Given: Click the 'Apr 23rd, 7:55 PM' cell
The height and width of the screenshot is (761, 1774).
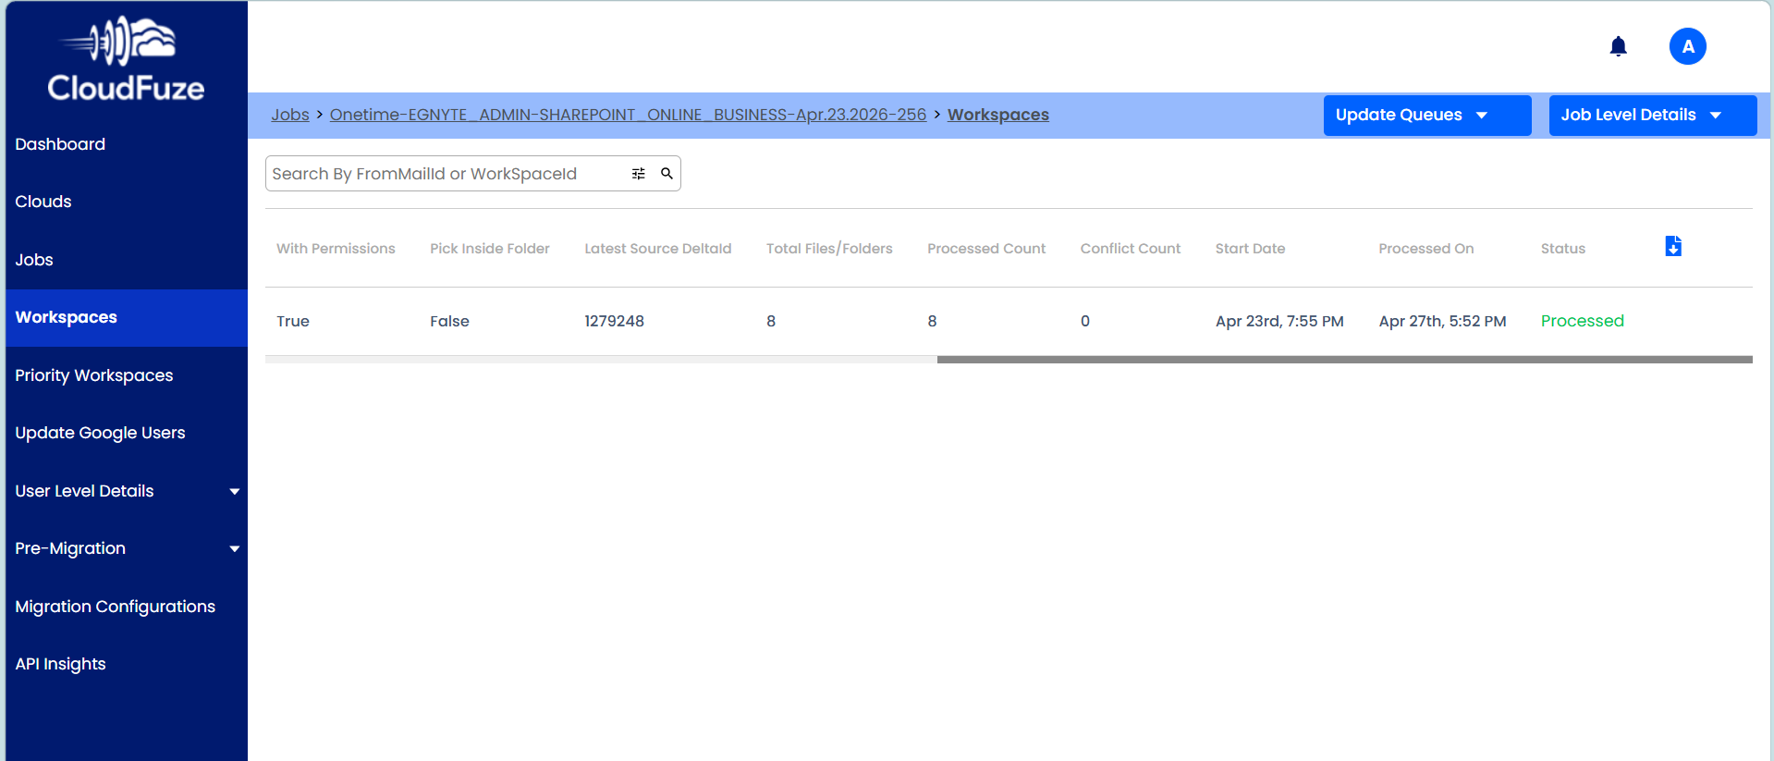Looking at the screenshot, I should pyautogui.click(x=1279, y=321).
